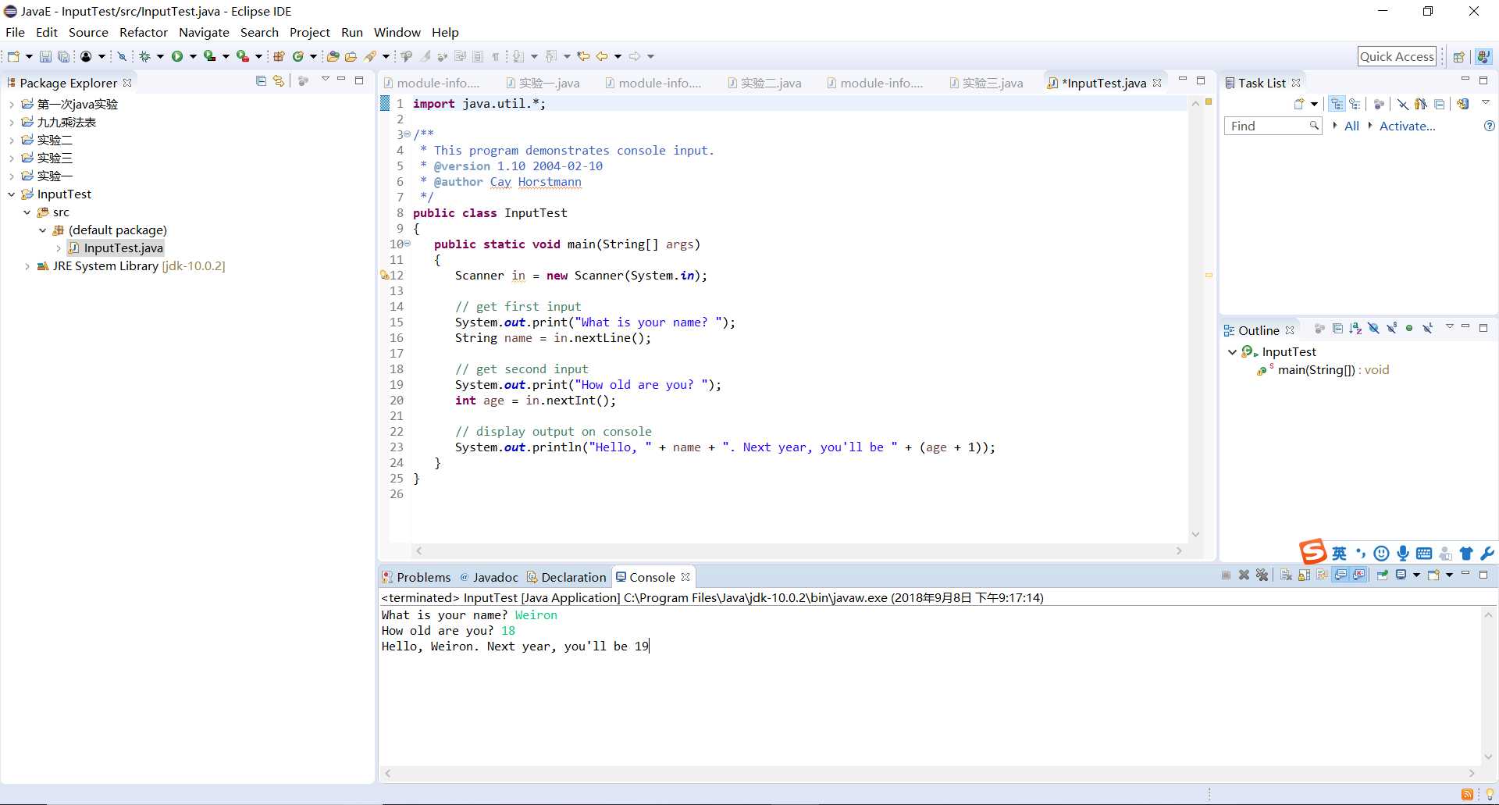
Task: Switch to the Declaration tab
Action: [x=566, y=577]
